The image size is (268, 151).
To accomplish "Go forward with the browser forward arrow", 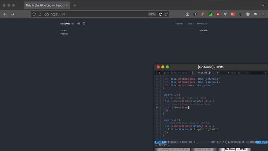I will [x=13, y=14].
